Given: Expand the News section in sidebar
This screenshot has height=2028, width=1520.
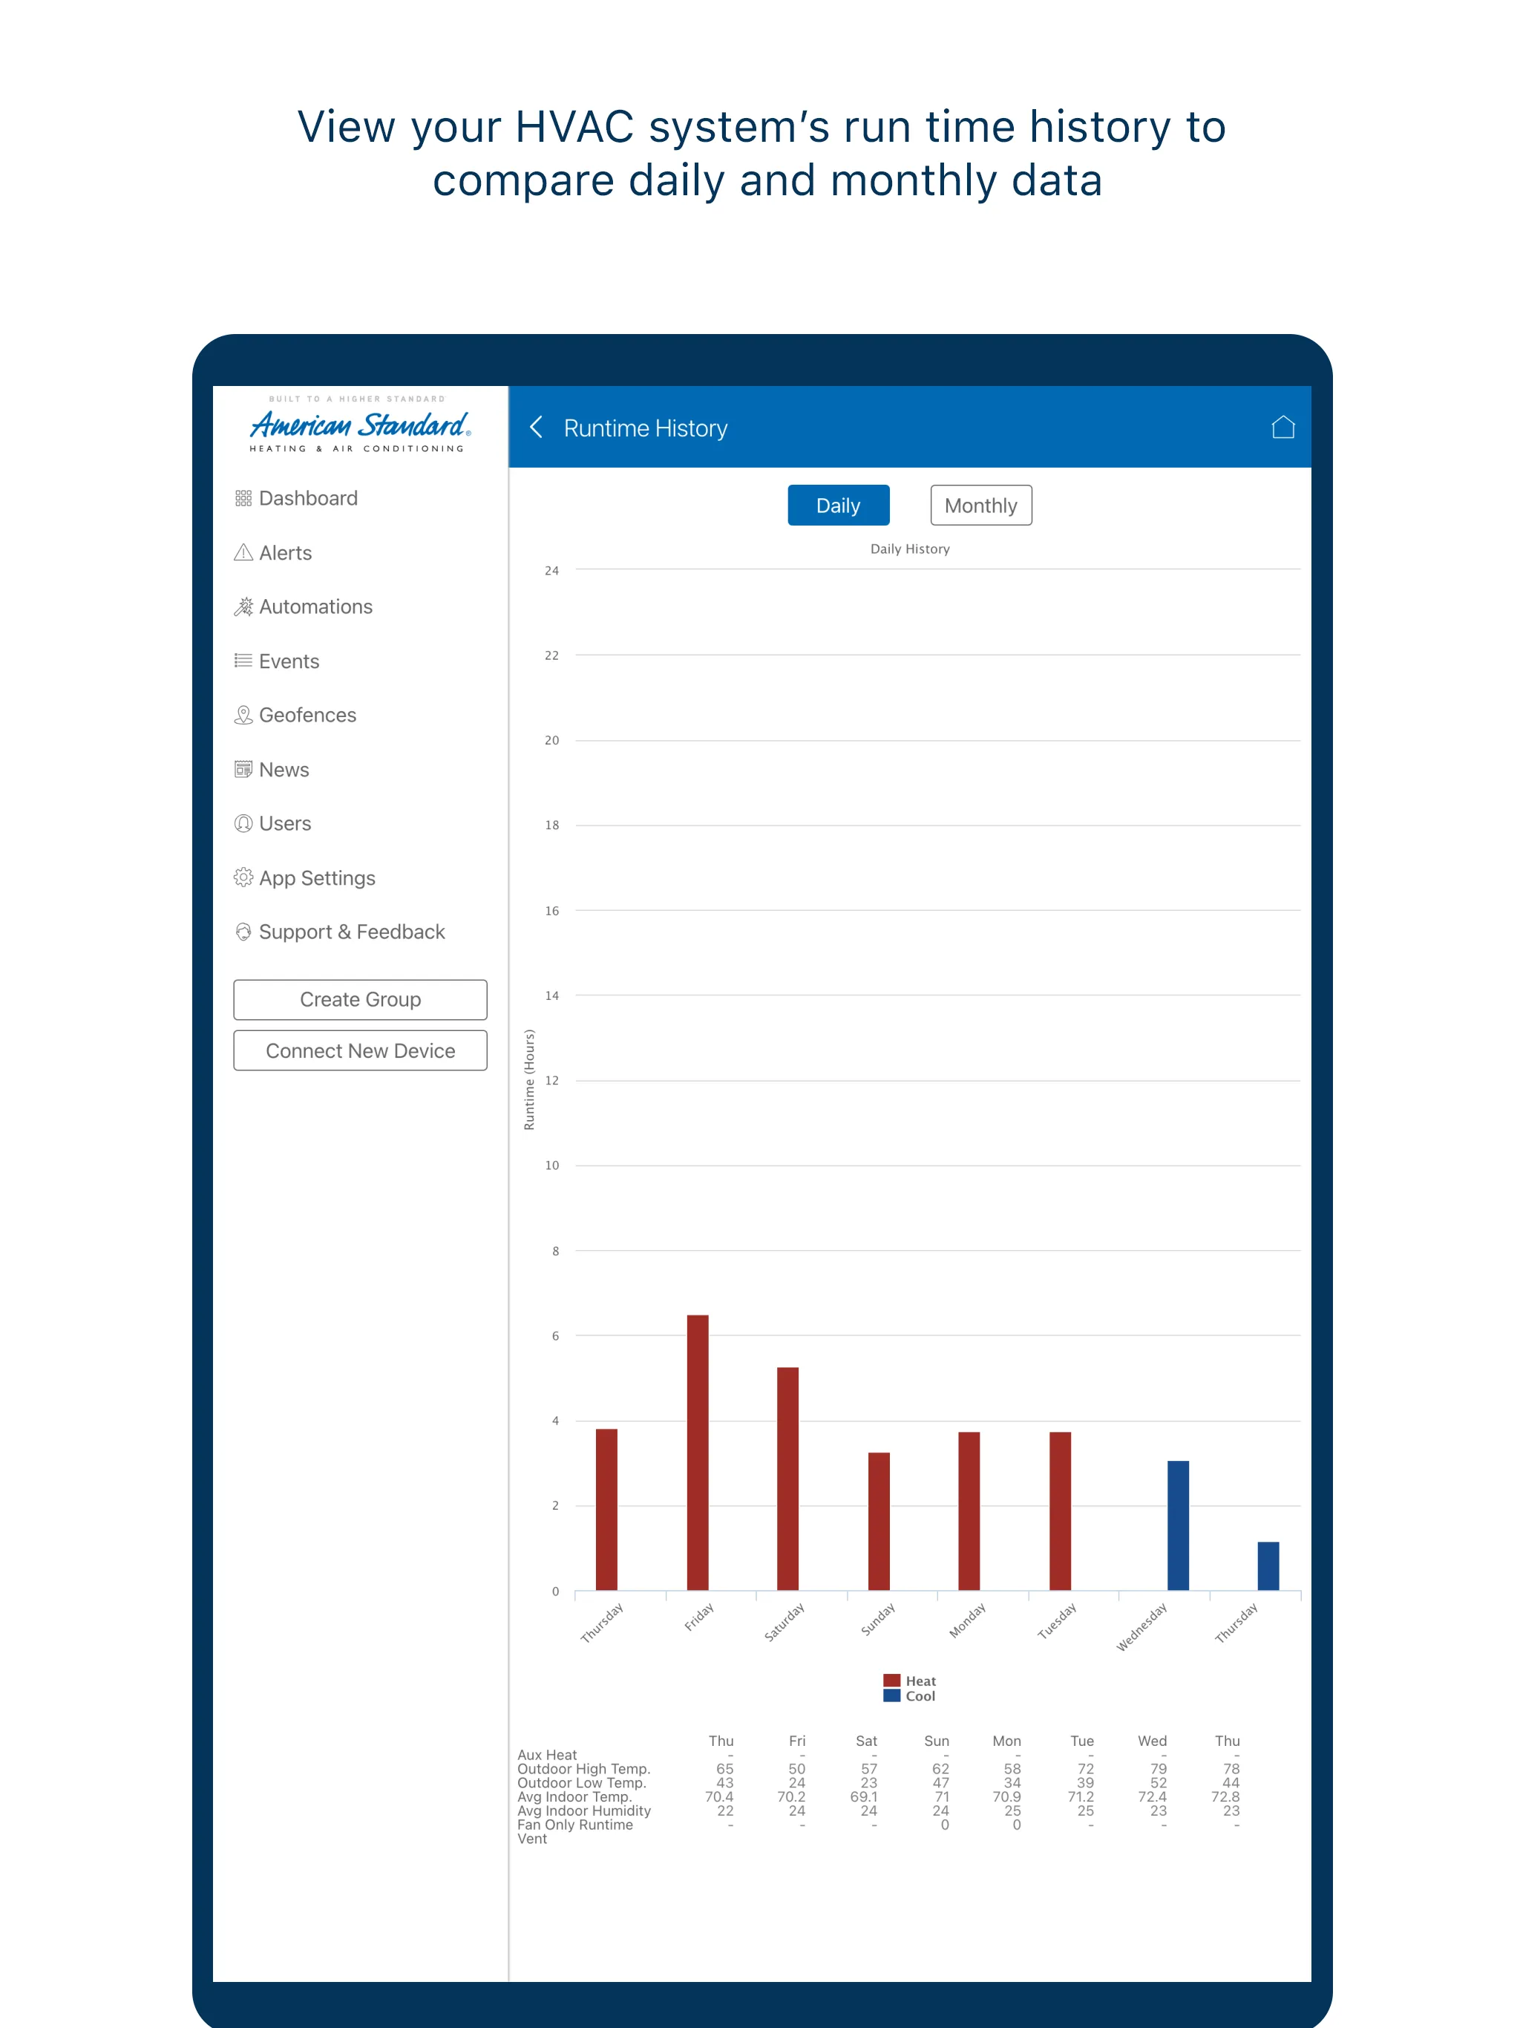Looking at the screenshot, I should [x=284, y=768].
